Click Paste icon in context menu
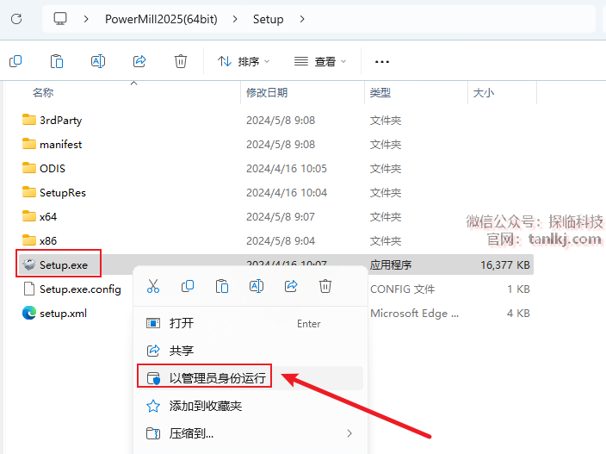 tap(222, 286)
